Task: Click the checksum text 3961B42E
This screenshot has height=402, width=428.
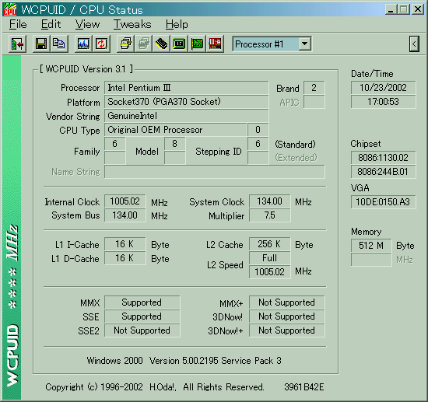Action: (x=304, y=387)
